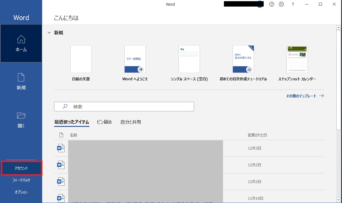Click the document type column header icon
342x203 pixels.
point(61,135)
